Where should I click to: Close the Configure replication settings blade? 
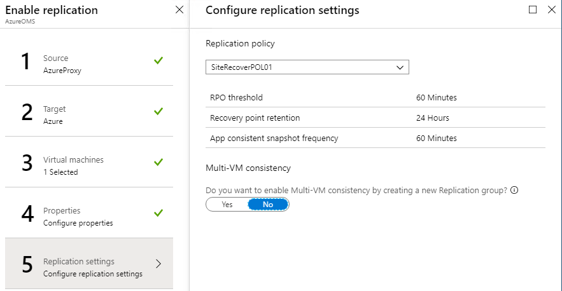click(x=552, y=10)
